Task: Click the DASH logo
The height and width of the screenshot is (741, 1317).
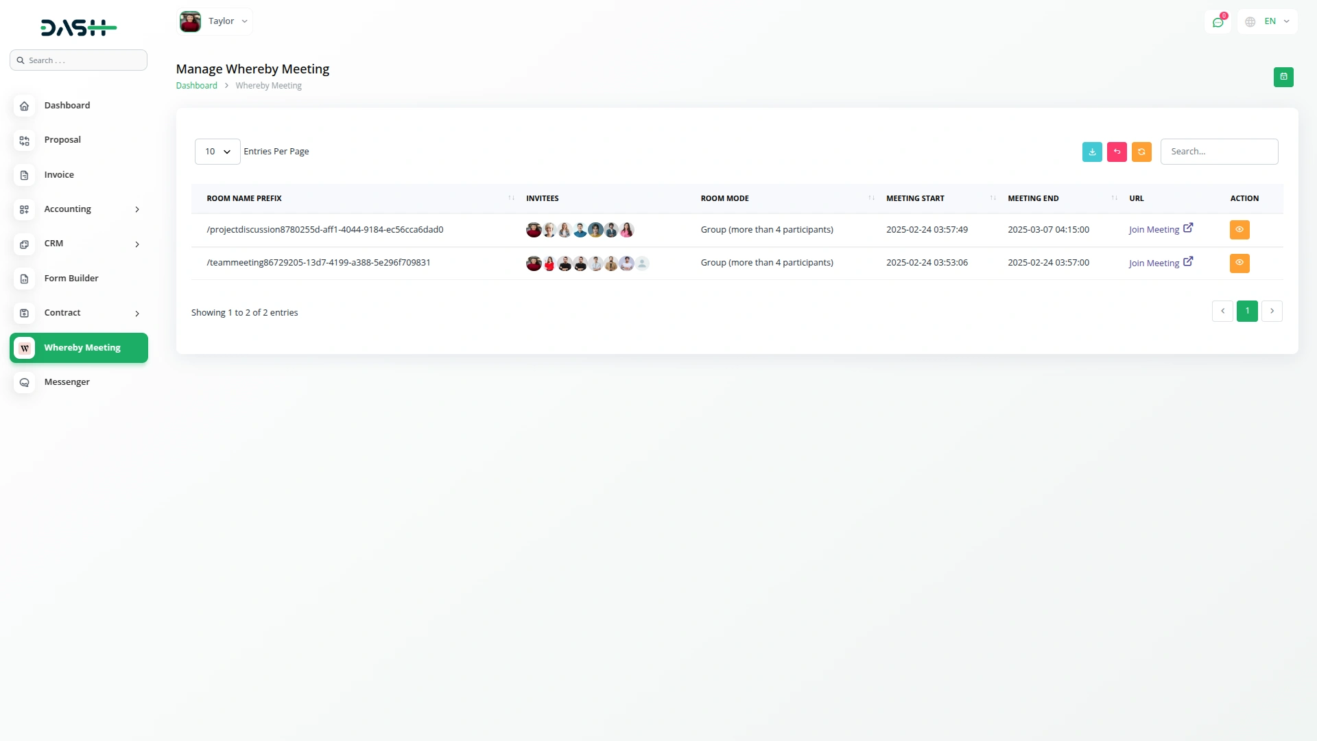Action: [x=79, y=27]
